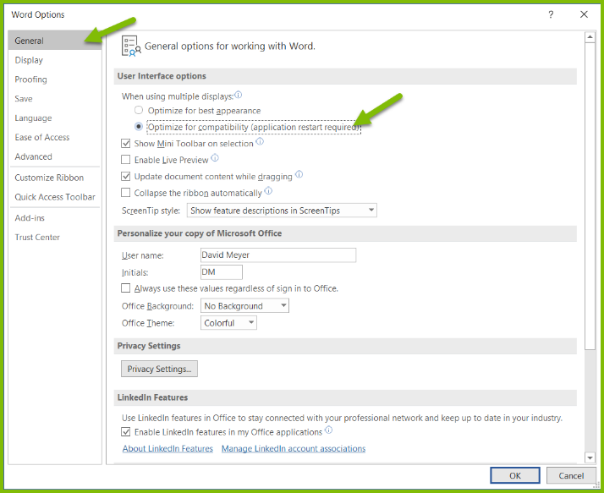Open the Add-ins category
This screenshot has height=493, width=604.
pos(55,218)
